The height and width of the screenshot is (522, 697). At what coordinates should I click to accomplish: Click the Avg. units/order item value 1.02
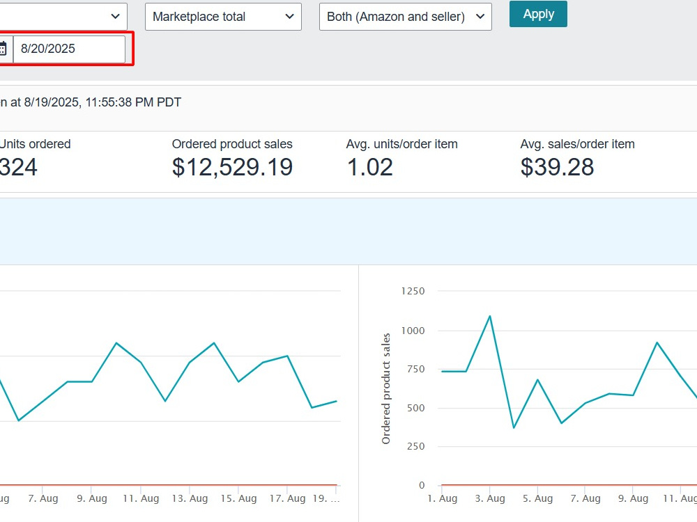pos(370,167)
